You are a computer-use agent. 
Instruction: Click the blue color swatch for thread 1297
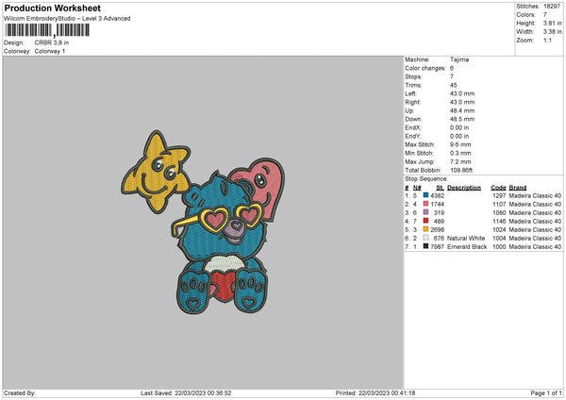point(425,195)
